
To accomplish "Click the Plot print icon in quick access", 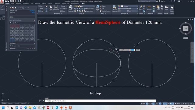I will coord(20,1).
